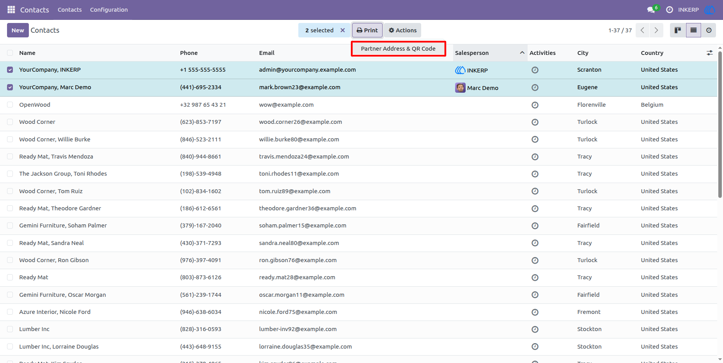Switch to Activity view
The height and width of the screenshot is (363, 723).
click(x=709, y=30)
